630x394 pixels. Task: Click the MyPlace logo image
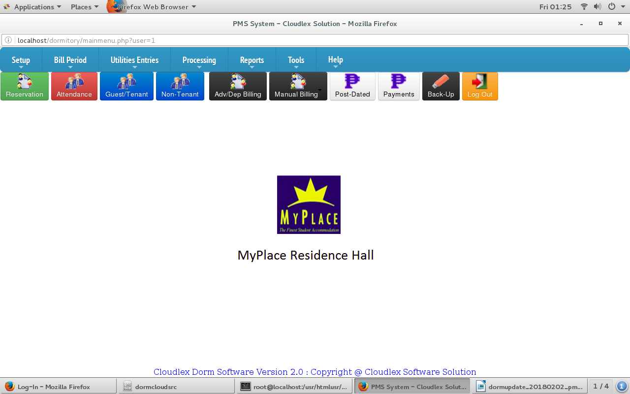(309, 204)
